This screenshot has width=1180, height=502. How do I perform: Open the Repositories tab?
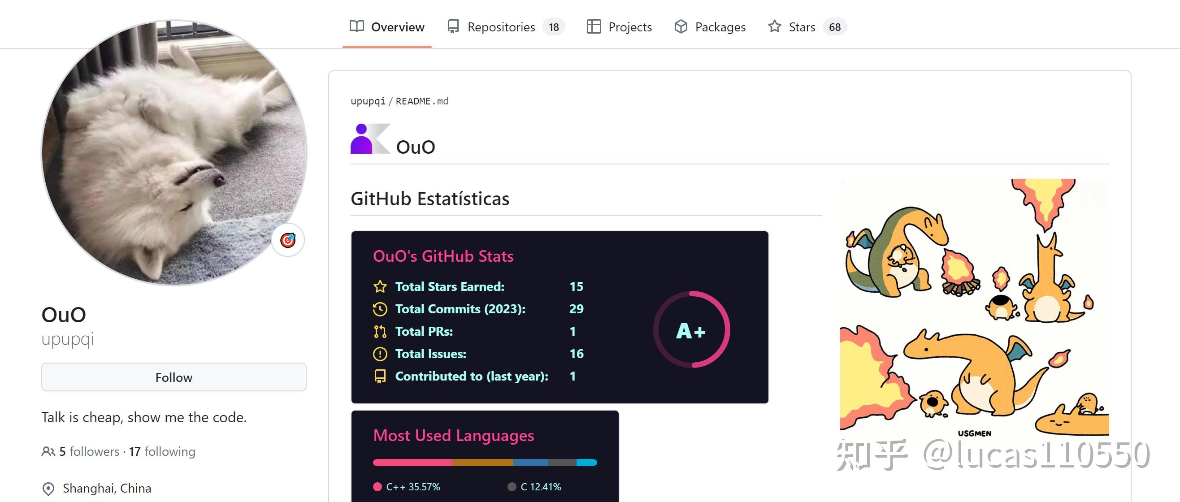(x=501, y=27)
